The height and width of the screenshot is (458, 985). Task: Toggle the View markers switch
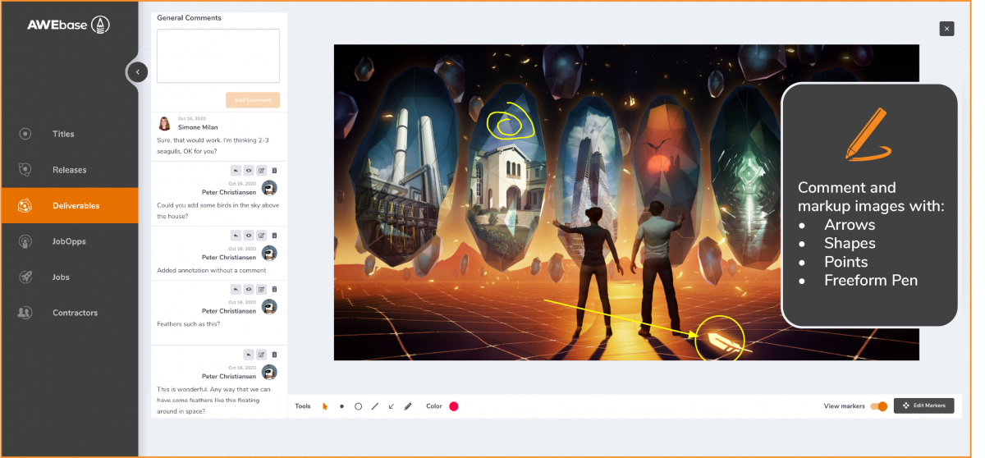pos(879,406)
